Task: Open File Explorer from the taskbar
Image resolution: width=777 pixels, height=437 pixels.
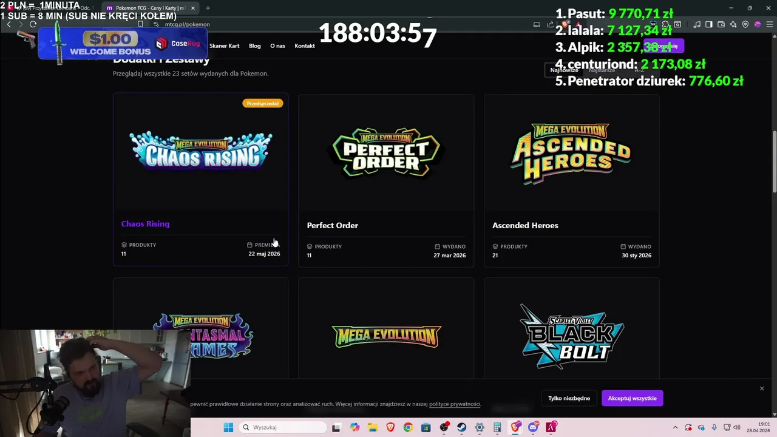Action: tap(372, 427)
